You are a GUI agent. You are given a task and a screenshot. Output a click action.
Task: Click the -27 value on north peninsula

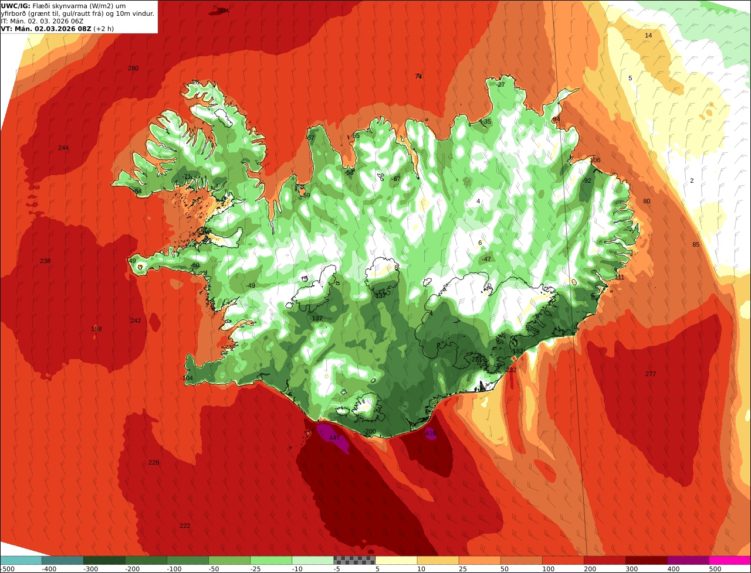coord(500,84)
